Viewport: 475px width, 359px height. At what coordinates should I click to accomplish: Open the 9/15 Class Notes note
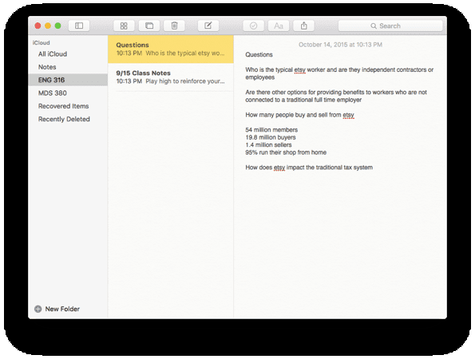click(171, 77)
